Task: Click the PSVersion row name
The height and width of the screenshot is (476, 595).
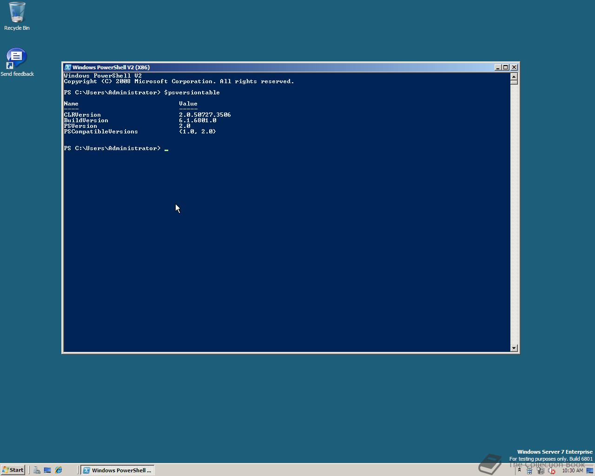Action: (x=80, y=126)
